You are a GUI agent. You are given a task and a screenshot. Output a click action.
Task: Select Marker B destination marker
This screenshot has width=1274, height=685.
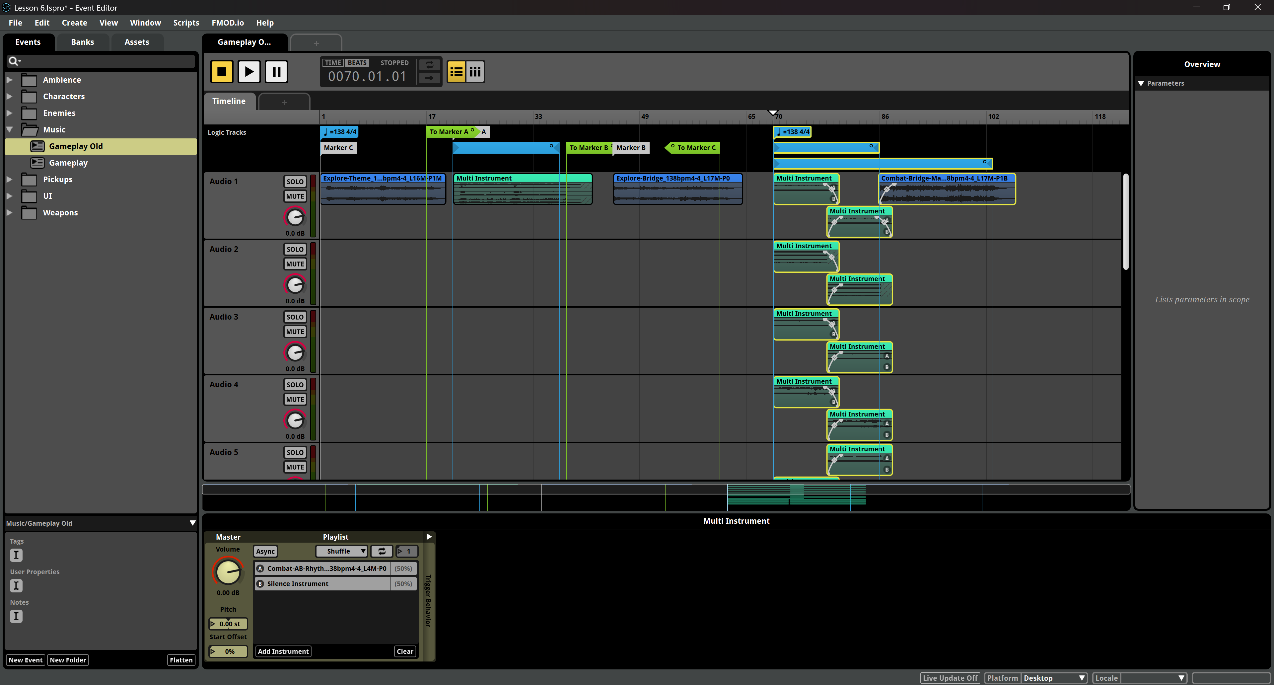coord(631,147)
